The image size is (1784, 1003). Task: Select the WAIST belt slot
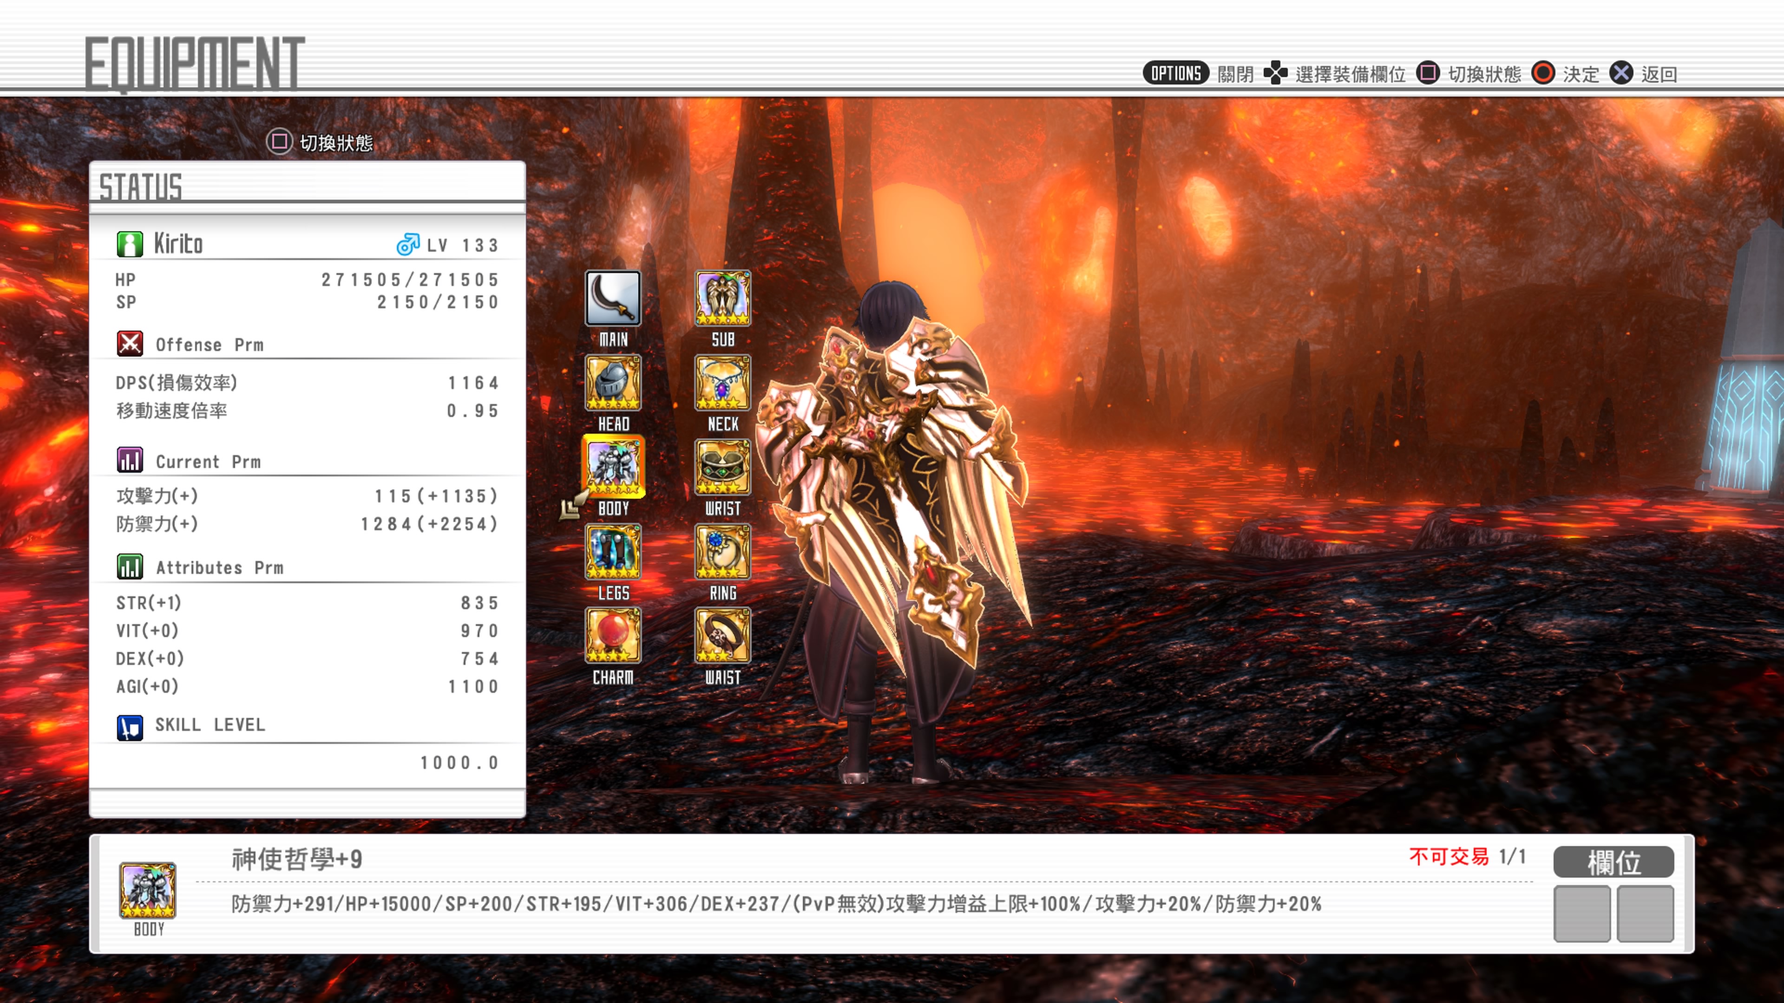point(722,636)
